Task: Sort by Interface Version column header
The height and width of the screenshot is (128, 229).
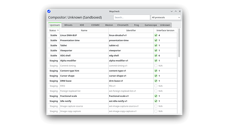Action: tap(165, 30)
